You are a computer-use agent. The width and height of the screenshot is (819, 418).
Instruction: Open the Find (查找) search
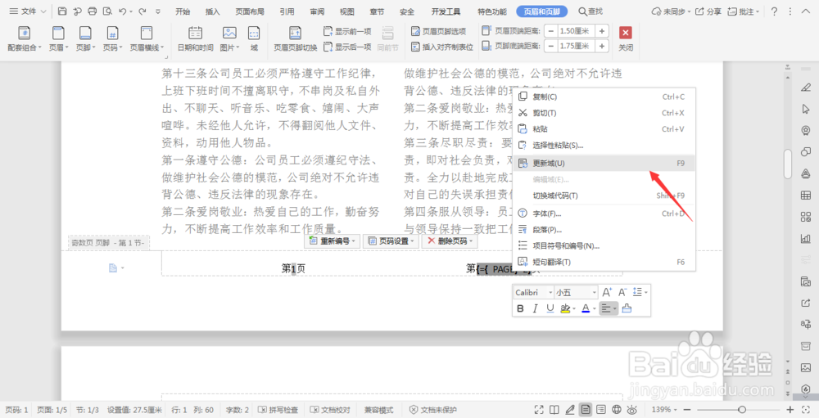[x=590, y=11]
